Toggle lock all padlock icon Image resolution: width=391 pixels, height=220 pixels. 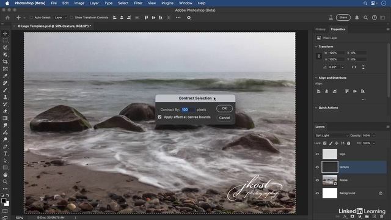(x=349, y=143)
